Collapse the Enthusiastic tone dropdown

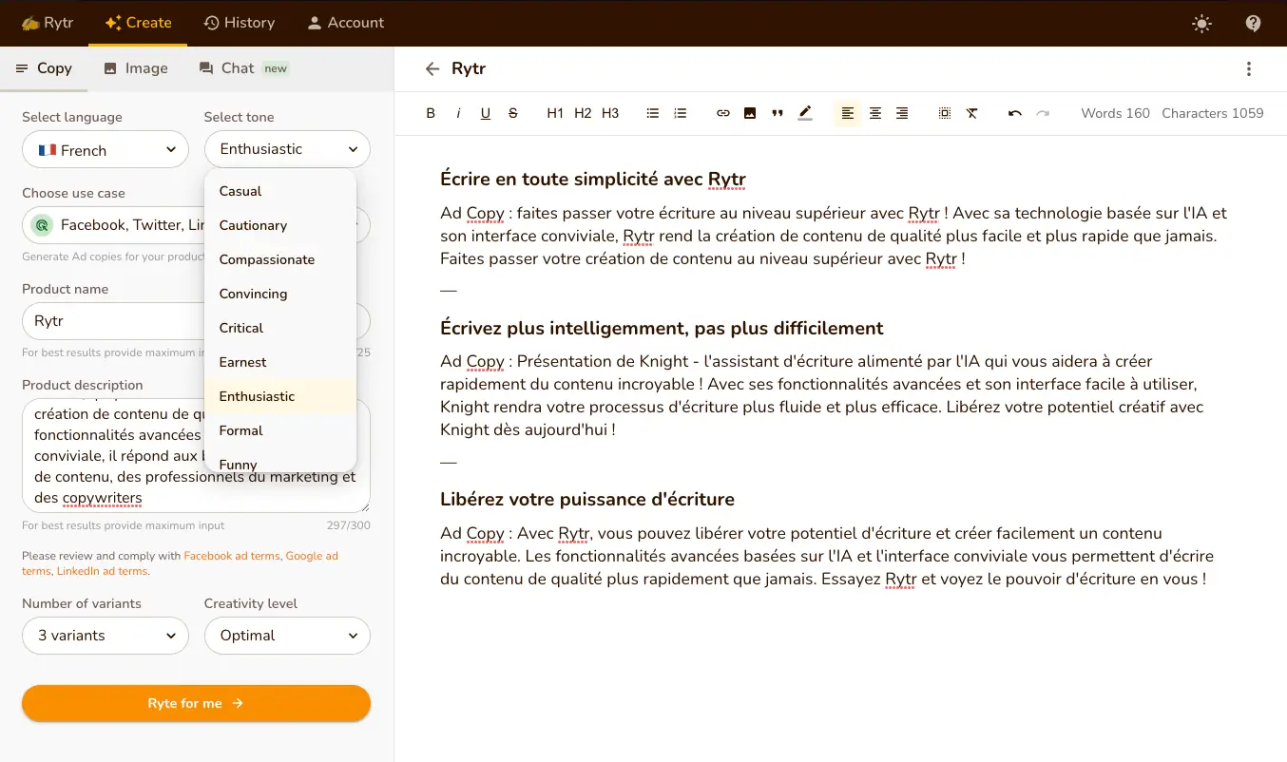[x=287, y=149]
